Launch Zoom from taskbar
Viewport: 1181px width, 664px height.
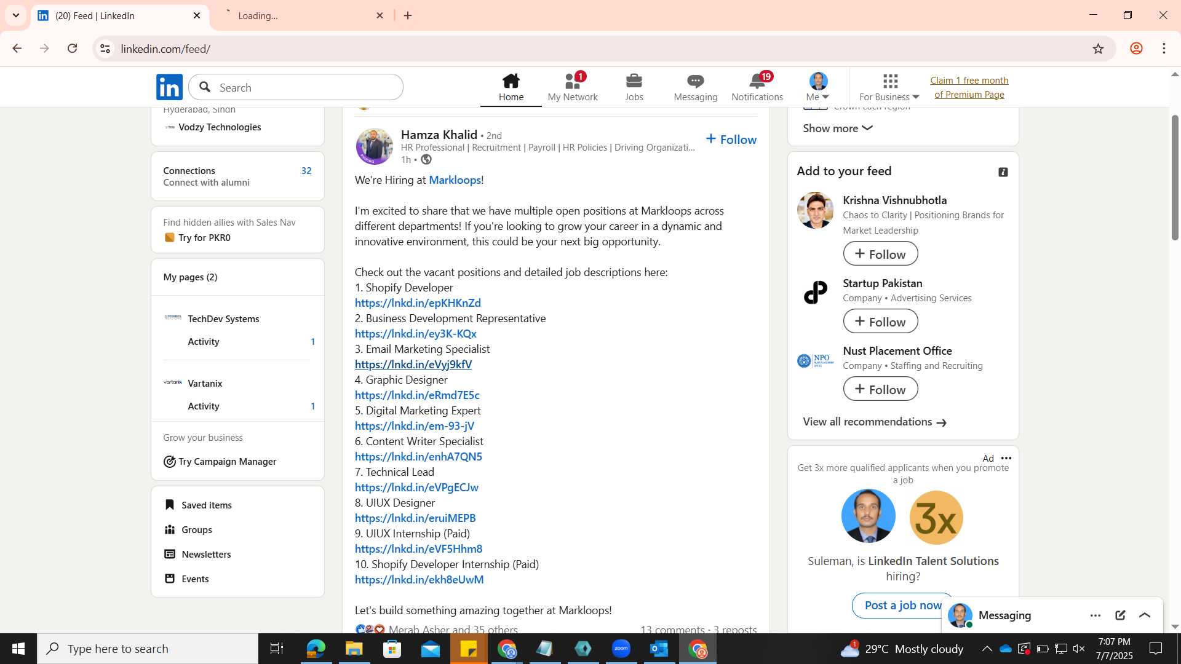coord(621,649)
